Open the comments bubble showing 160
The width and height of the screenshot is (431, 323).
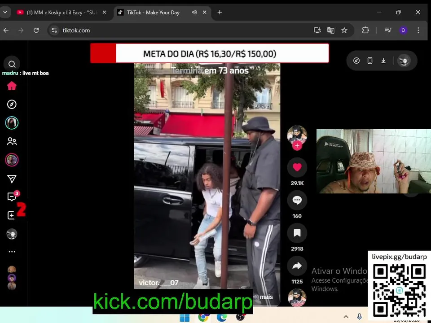coord(297,200)
